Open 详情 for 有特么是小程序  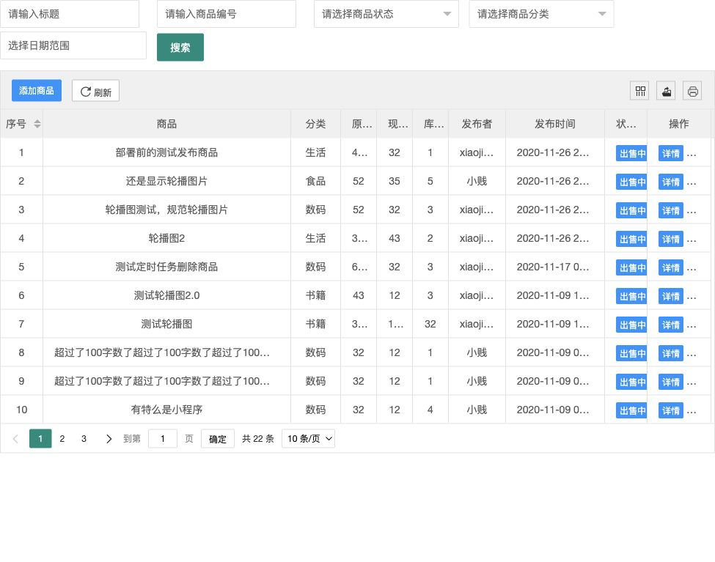tap(671, 410)
